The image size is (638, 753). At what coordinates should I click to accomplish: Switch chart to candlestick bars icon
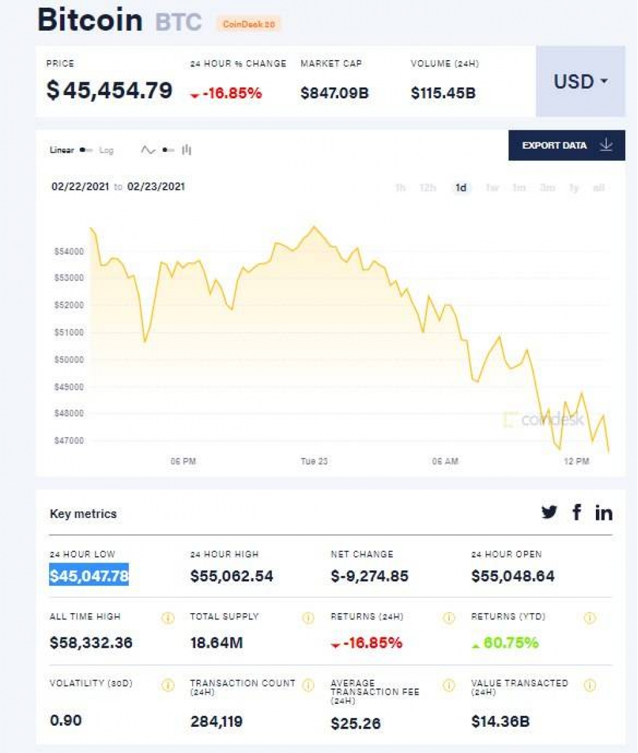point(187,150)
